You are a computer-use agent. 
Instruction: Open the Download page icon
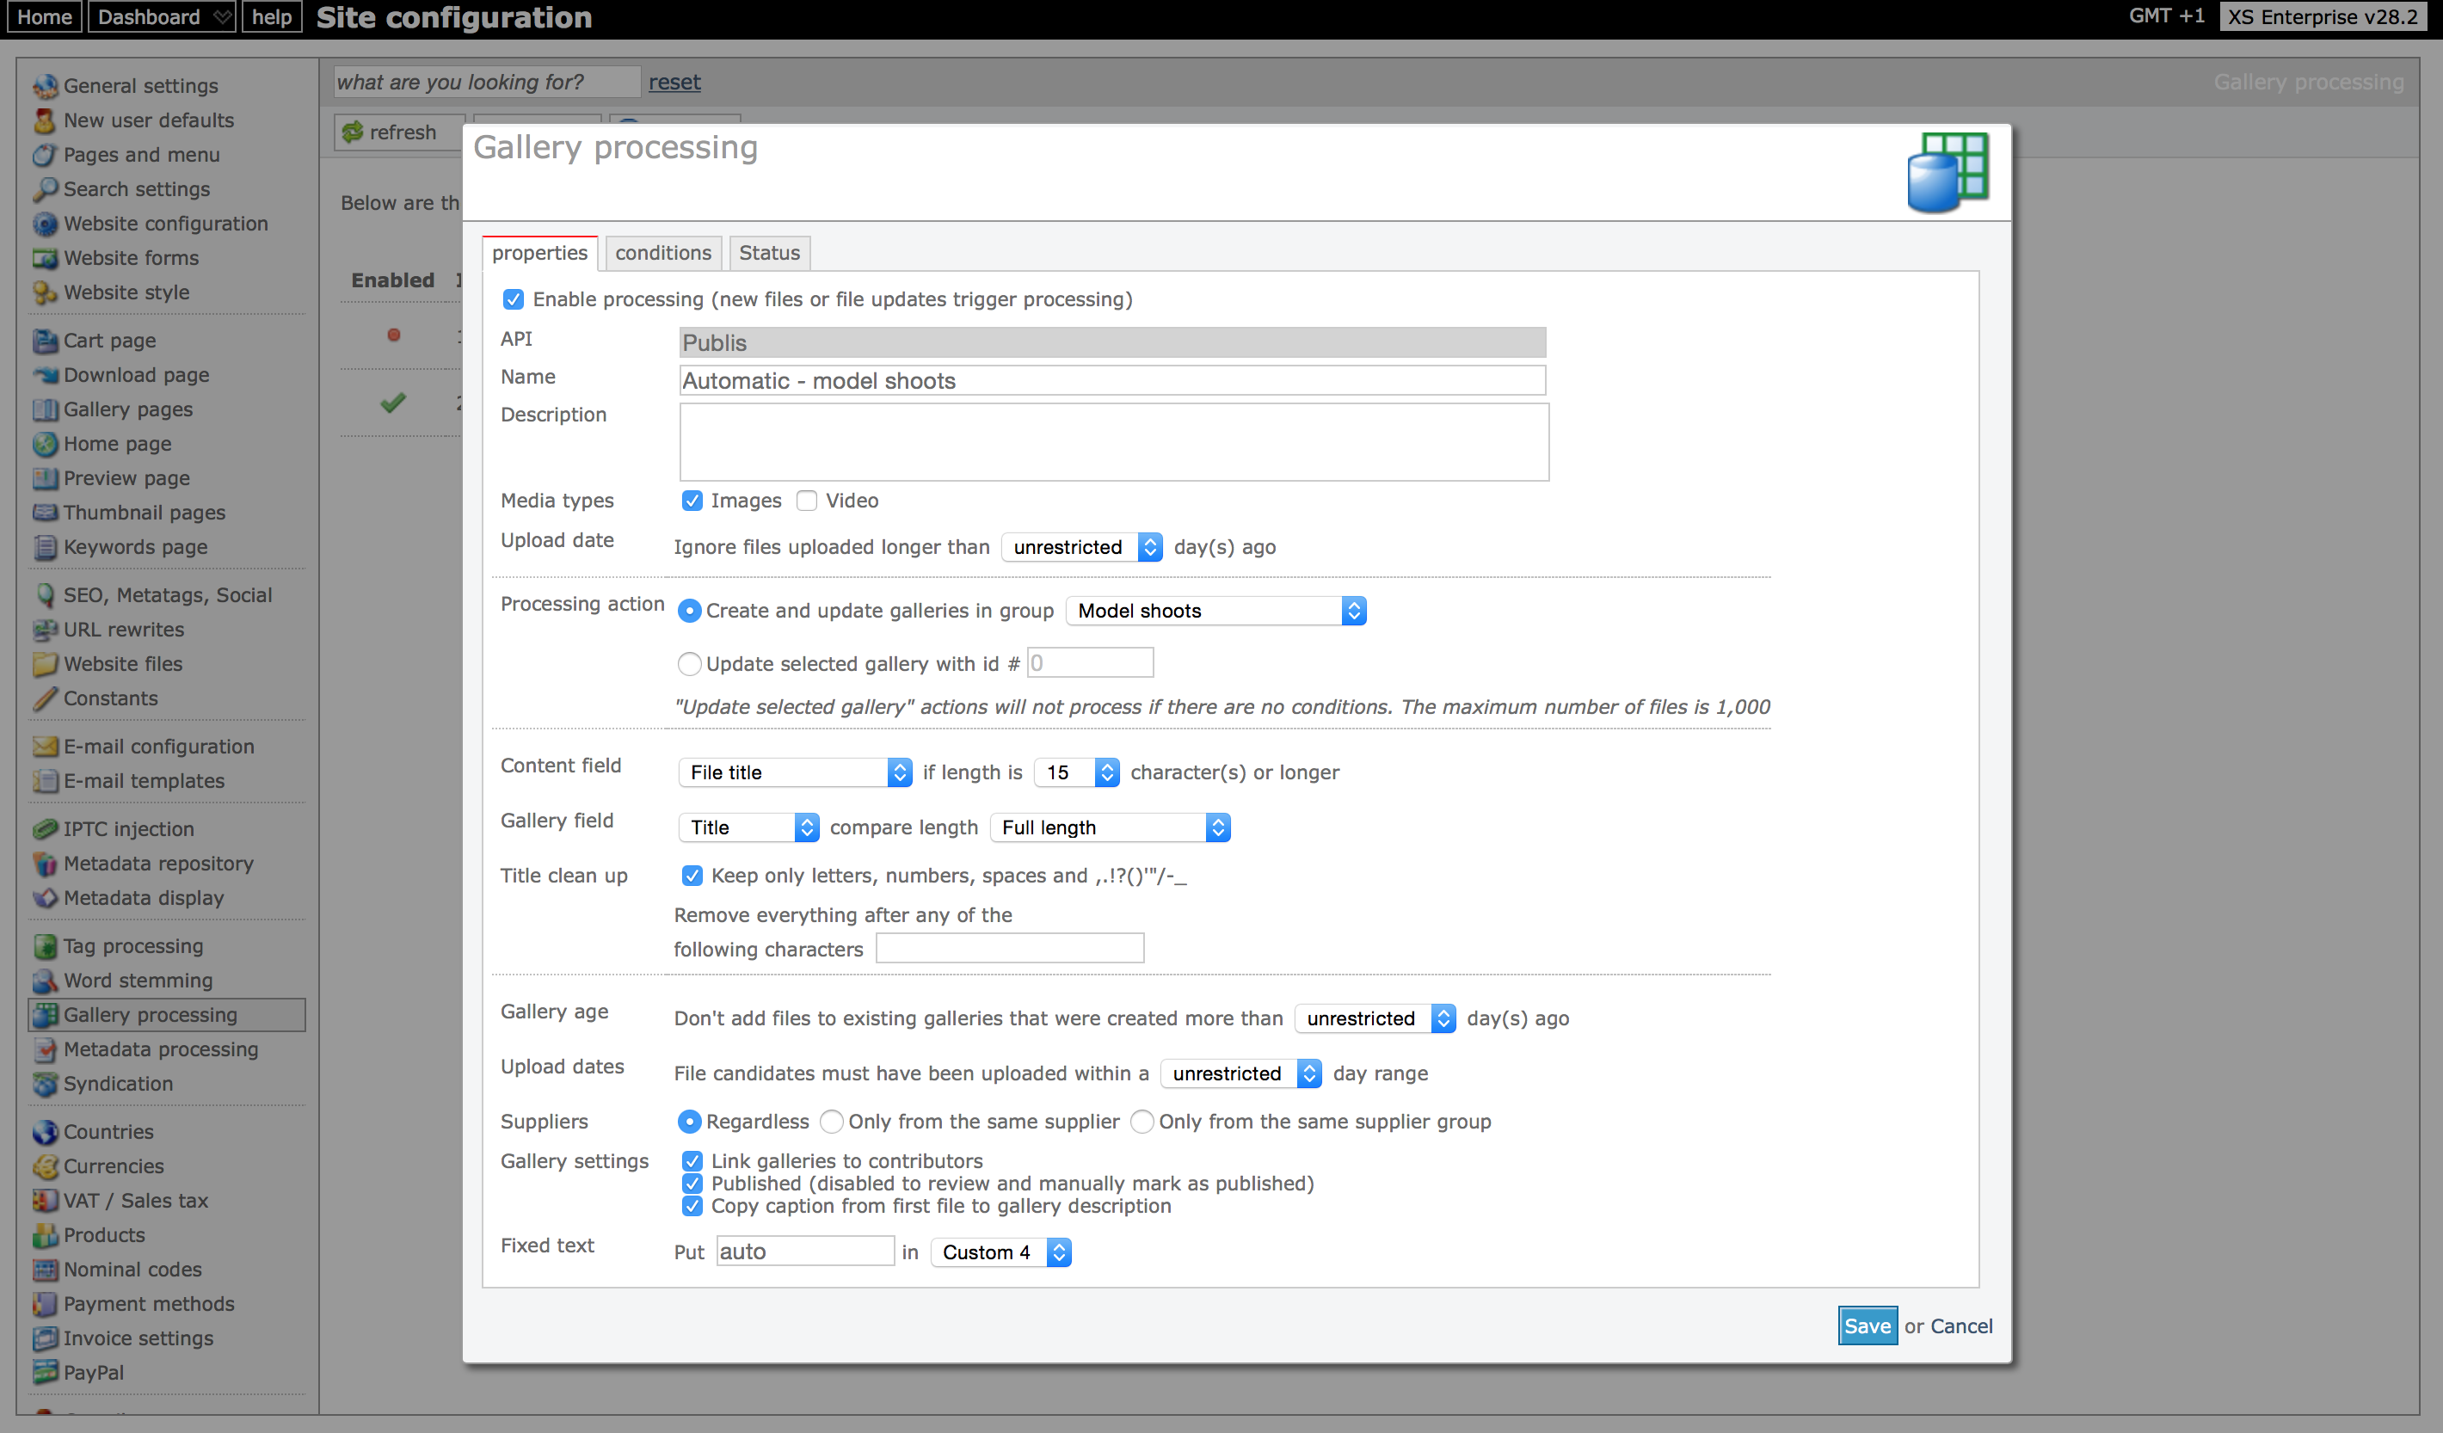tap(45, 375)
